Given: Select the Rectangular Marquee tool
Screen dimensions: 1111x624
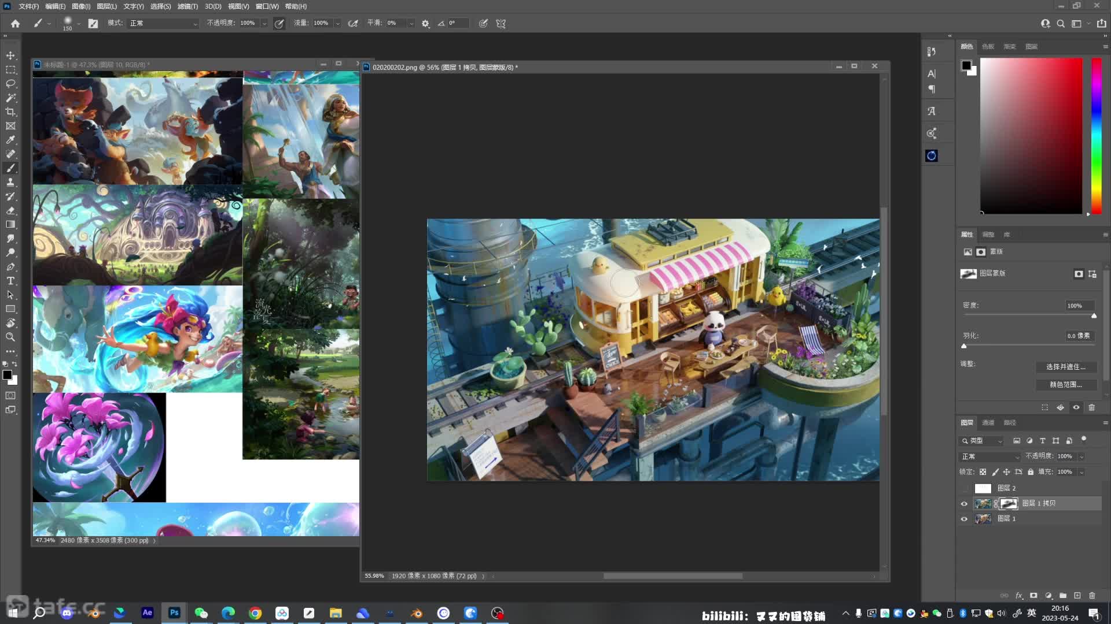Looking at the screenshot, I should 10,69.
